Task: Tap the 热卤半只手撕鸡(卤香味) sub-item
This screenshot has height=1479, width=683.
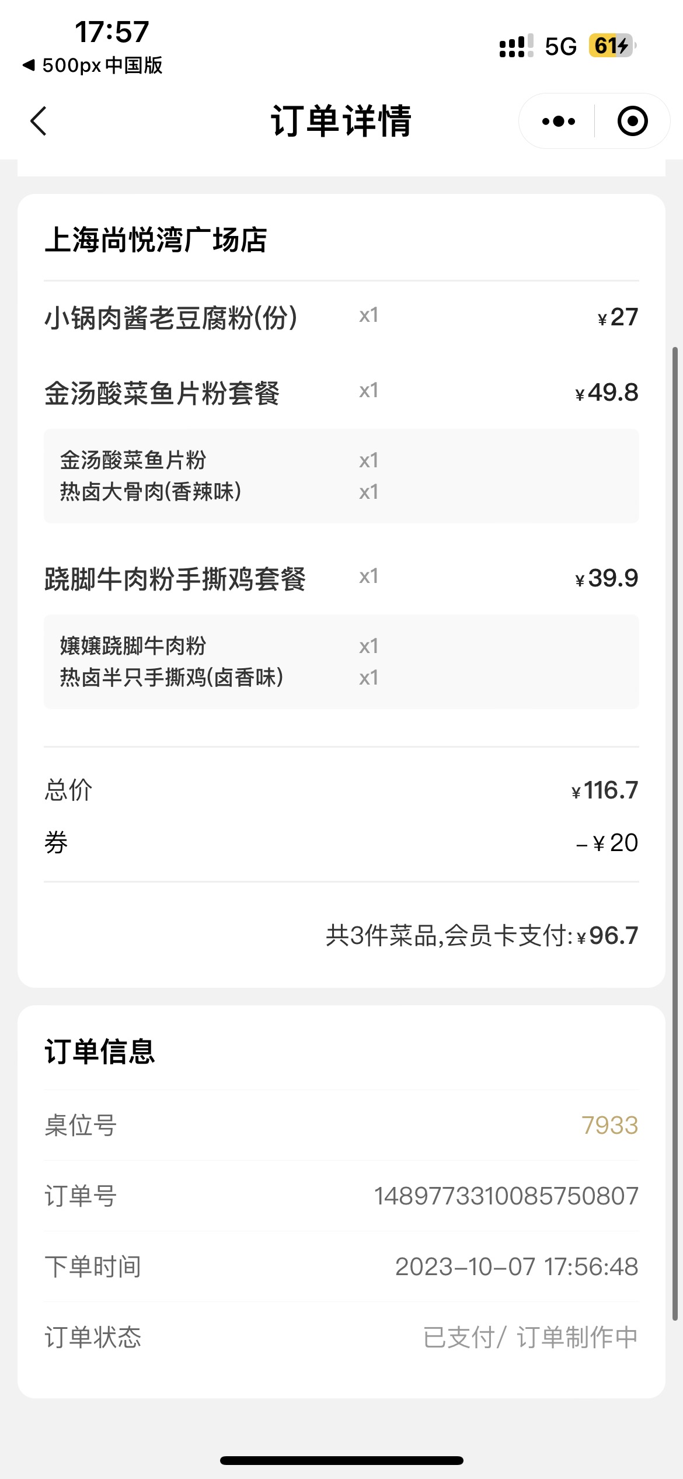Action: pyautogui.click(x=172, y=678)
